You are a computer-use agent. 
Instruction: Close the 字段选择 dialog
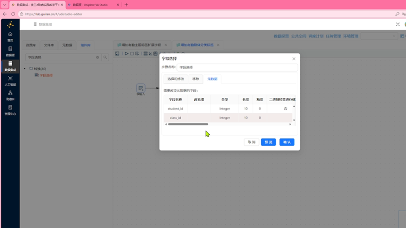tap(294, 59)
